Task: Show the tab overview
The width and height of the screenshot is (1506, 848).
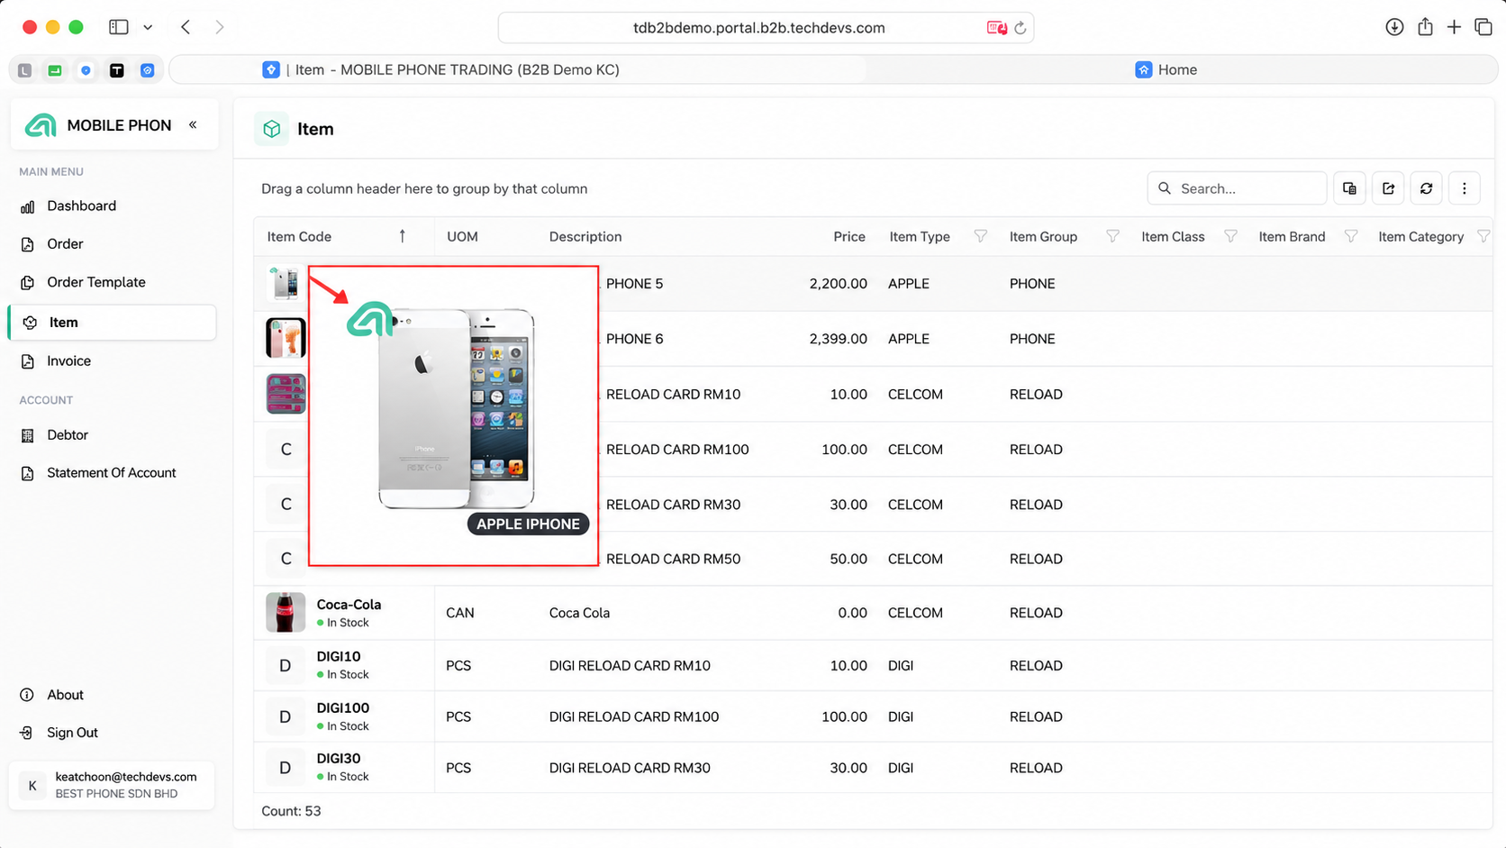Action: [x=1483, y=27]
